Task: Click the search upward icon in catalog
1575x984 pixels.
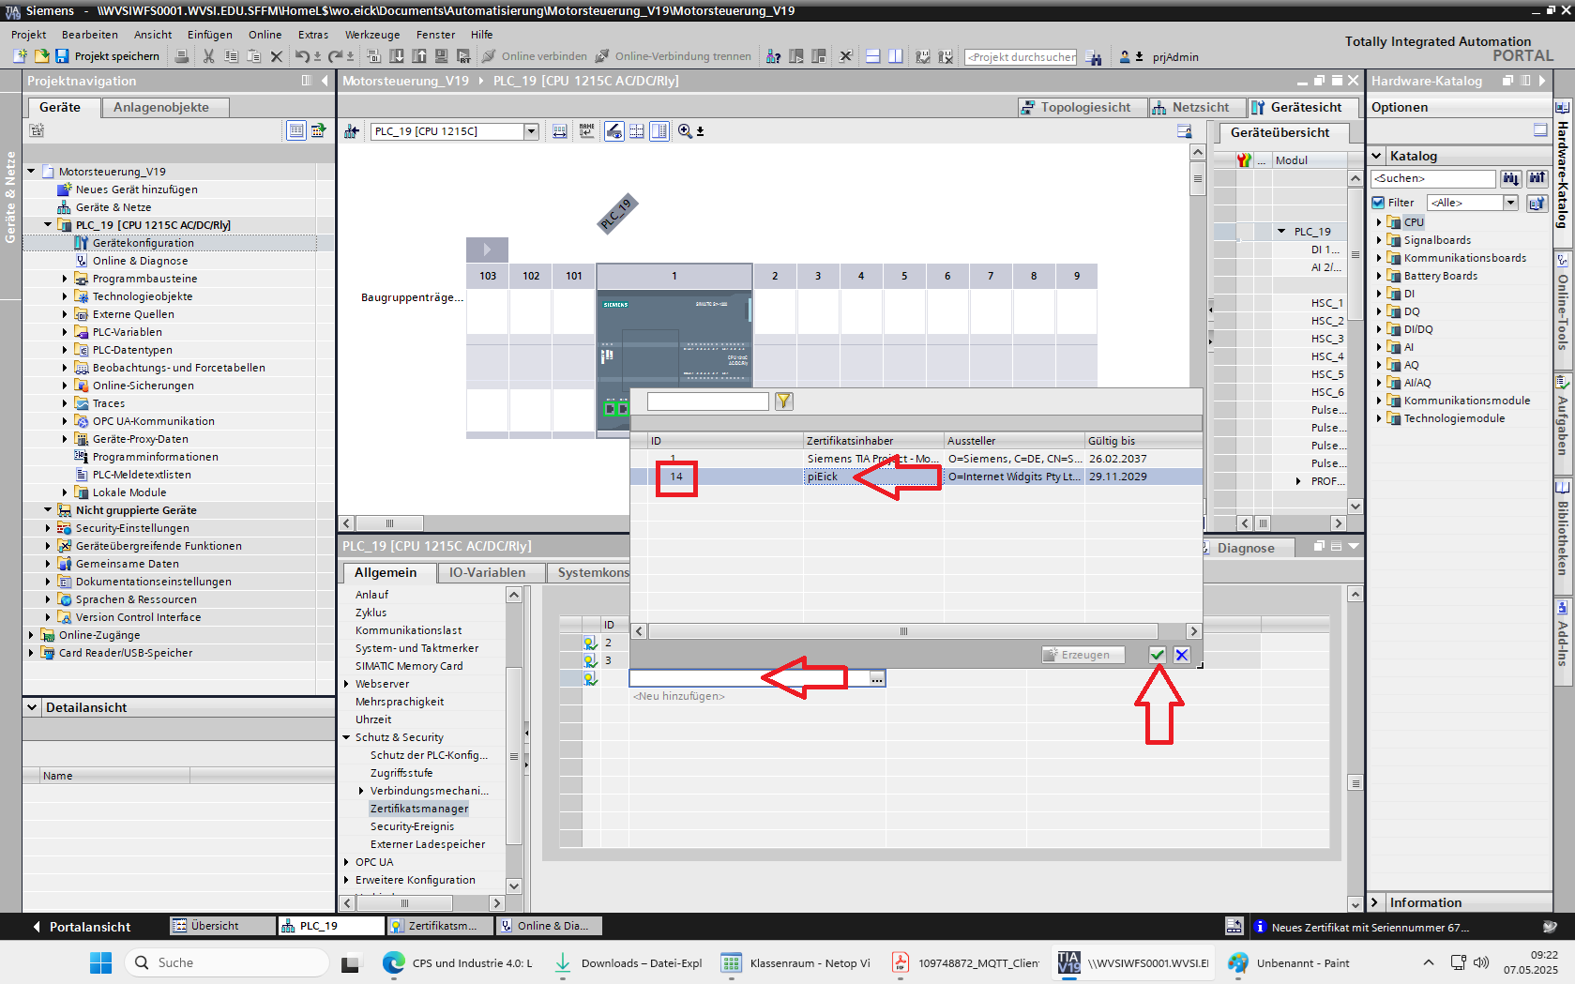Action: point(1537,178)
